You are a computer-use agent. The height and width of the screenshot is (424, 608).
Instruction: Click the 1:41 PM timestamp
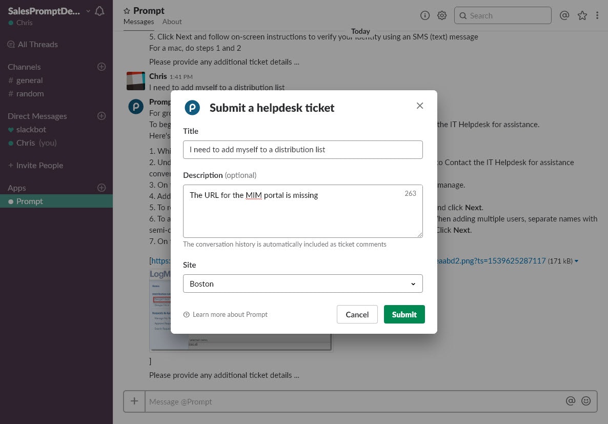(181, 77)
